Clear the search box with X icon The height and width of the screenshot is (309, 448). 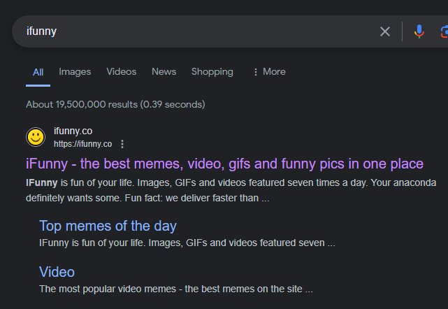pos(385,31)
